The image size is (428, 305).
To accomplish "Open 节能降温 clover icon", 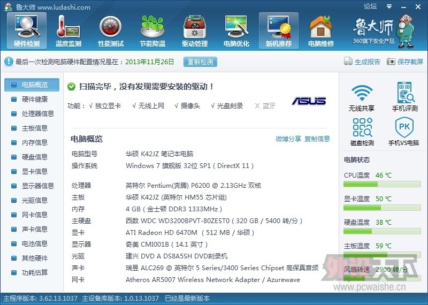I will pos(152,30).
